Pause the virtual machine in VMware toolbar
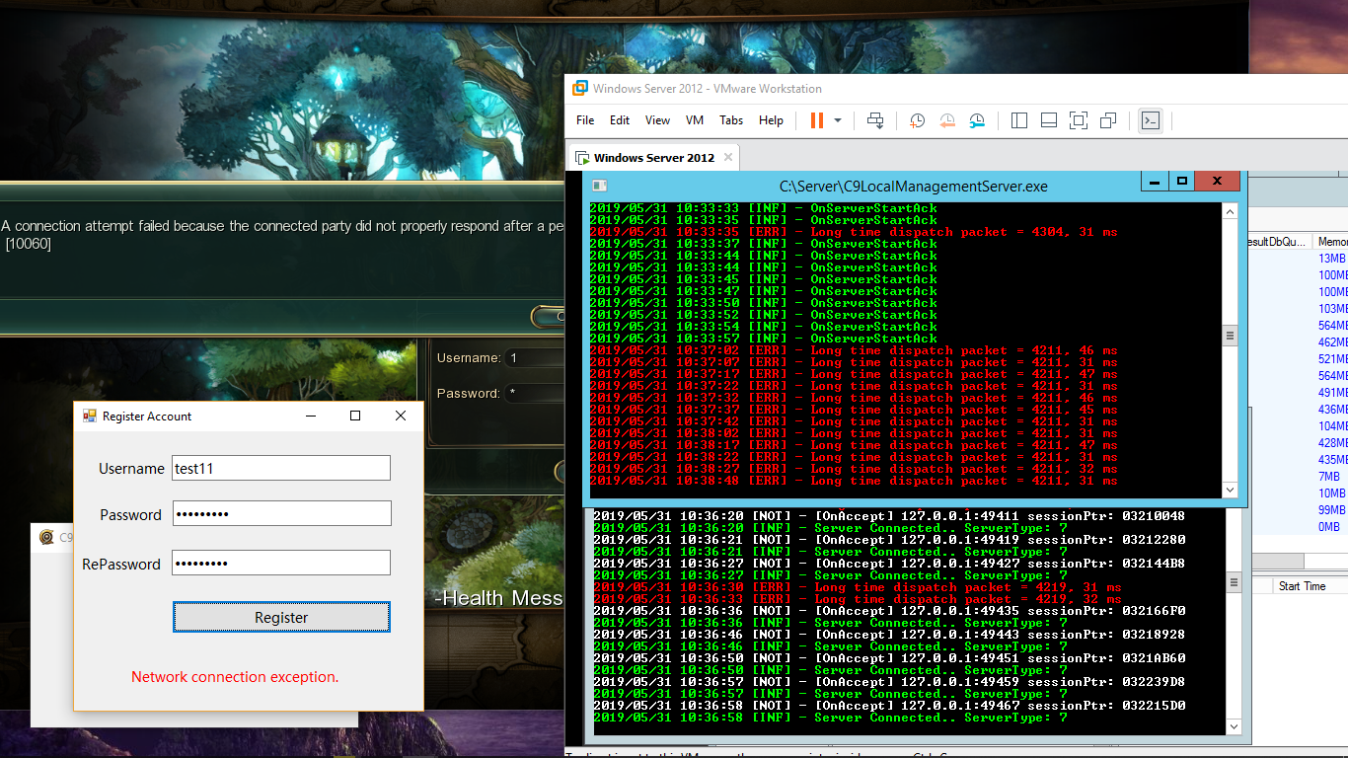This screenshot has width=1348, height=758. [817, 120]
